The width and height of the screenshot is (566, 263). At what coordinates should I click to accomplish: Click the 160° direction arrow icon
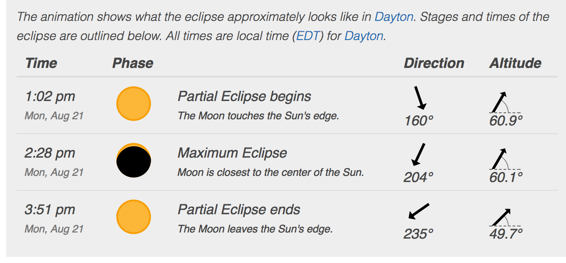(x=420, y=98)
